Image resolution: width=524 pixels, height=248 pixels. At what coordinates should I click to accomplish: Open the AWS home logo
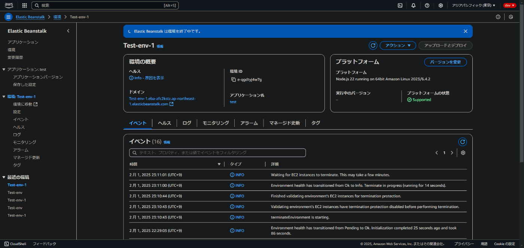(x=9, y=5)
